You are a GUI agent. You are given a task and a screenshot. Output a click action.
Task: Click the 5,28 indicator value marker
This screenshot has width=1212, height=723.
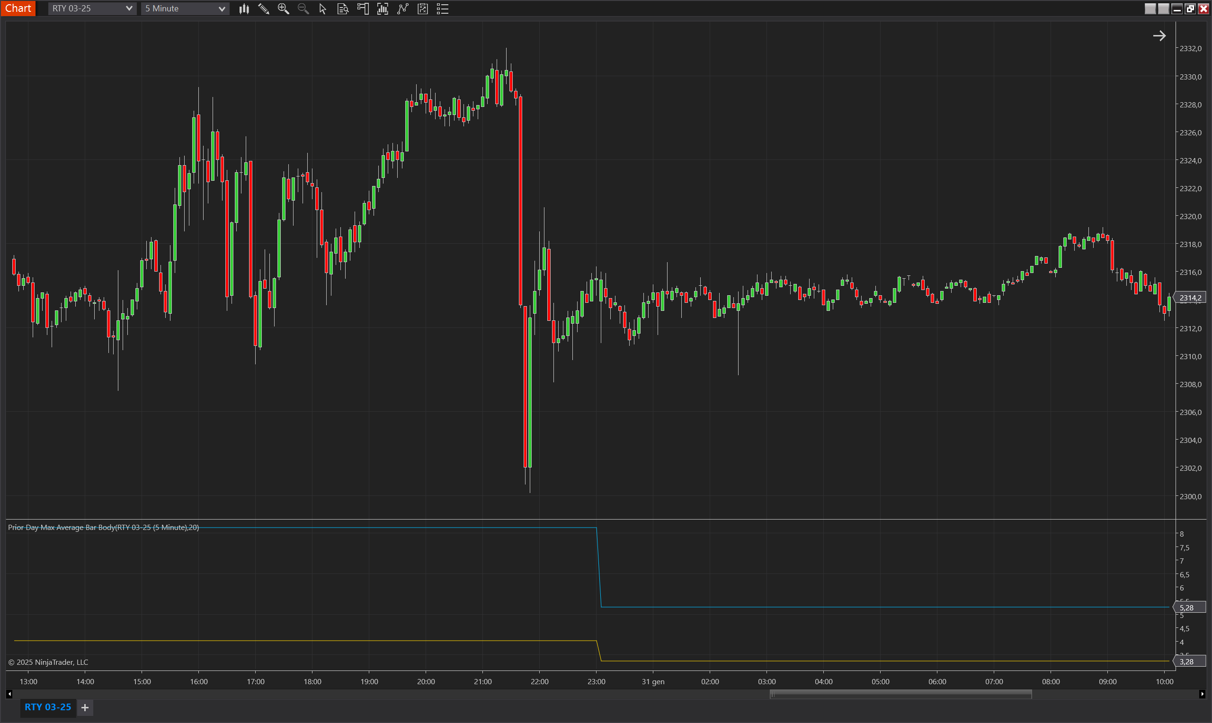pos(1189,608)
